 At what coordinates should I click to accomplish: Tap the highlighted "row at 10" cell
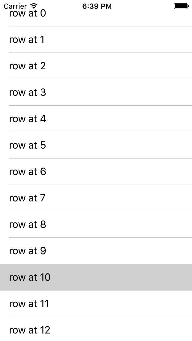[x=96, y=277]
